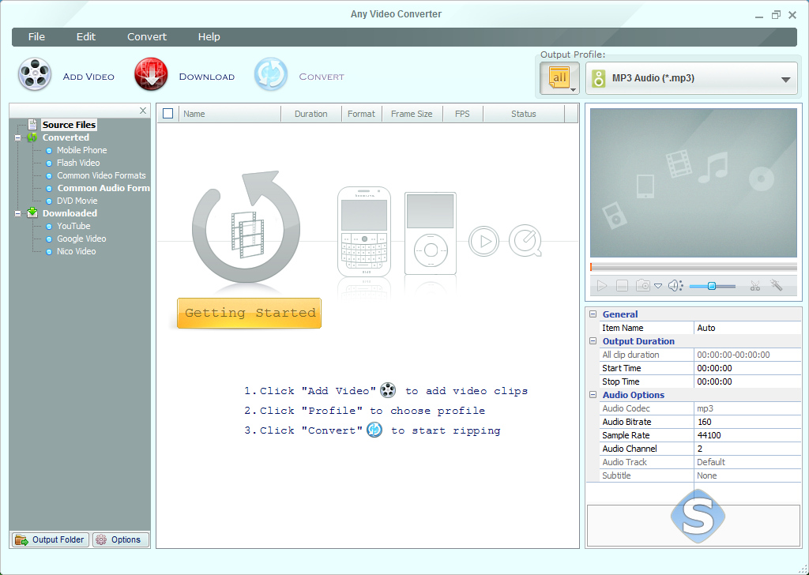The image size is (809, 575).
Task: Select Mobile Phone under Converted
Action: pos(81,150)
